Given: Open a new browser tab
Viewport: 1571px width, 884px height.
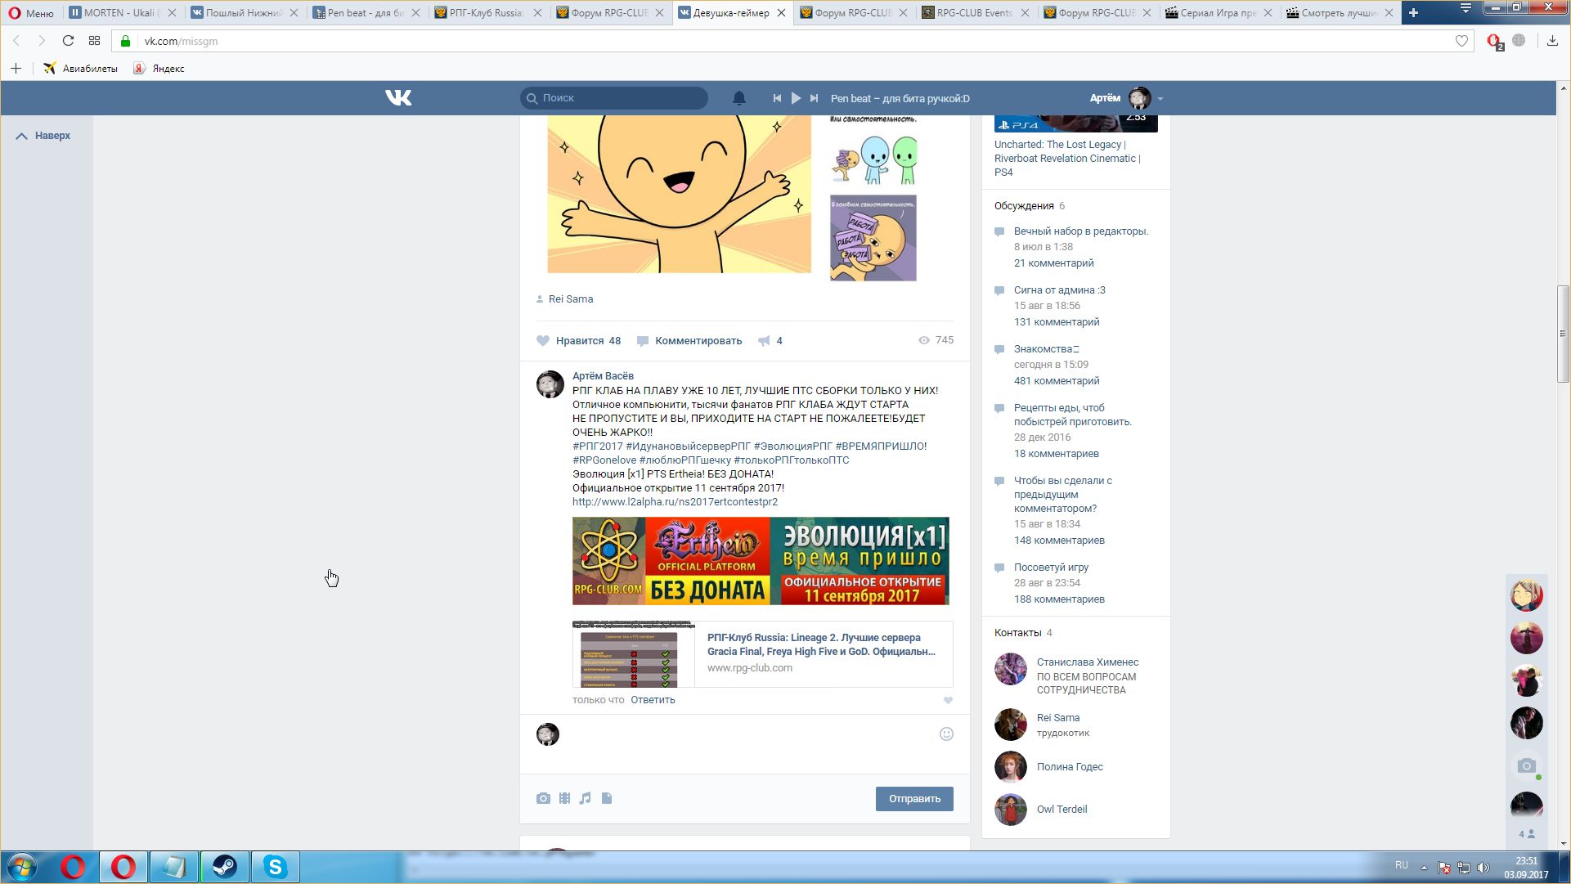Looking at the screenshot, I should pyautogui.click(x=1413, y=12).
